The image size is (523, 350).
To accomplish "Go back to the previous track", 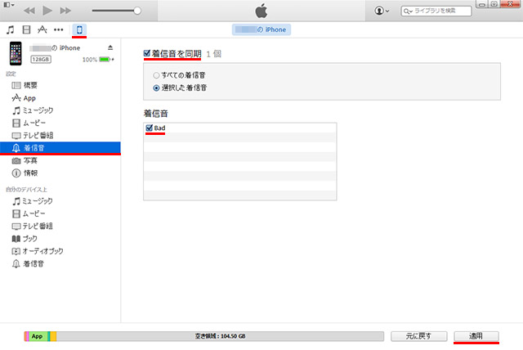I will pyautogui.click(x=29, y=11).
